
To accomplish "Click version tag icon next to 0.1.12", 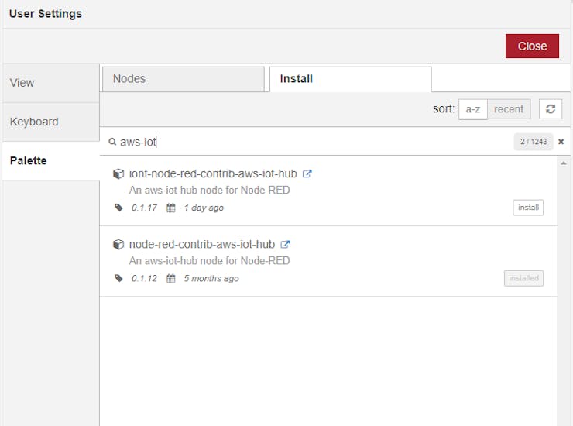I will (118, 278).
